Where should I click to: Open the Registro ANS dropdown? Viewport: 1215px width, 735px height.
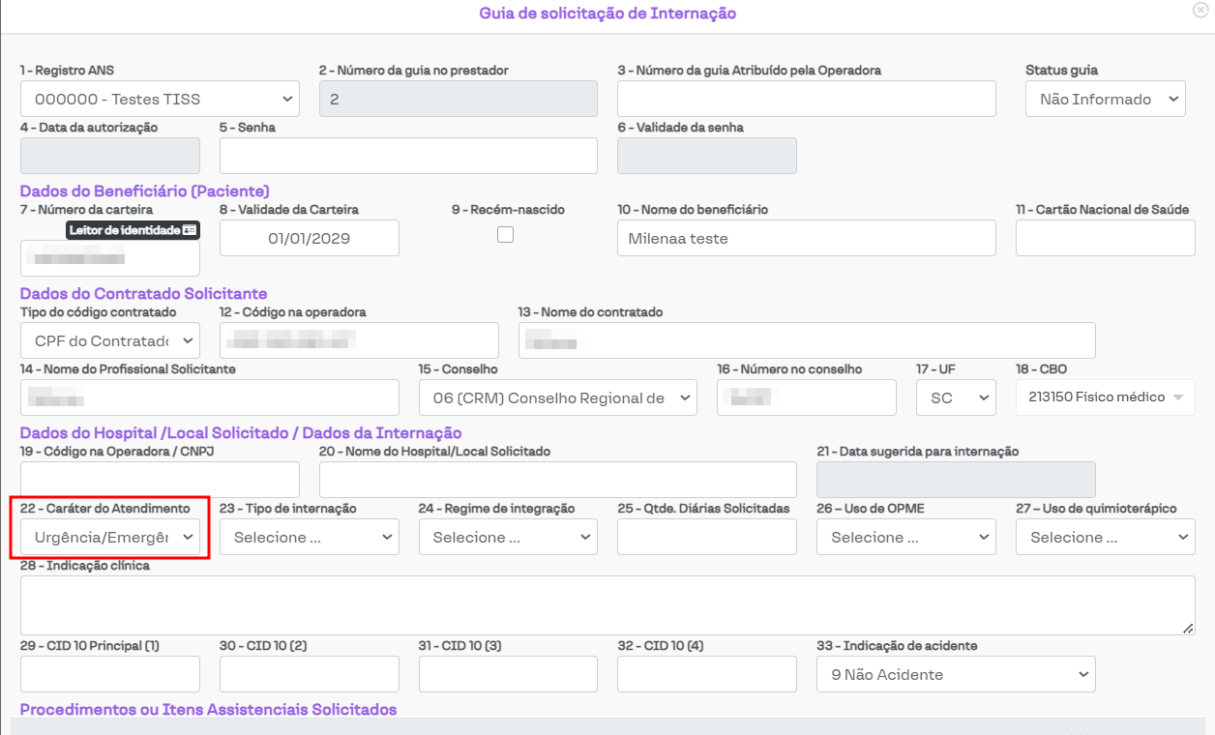point(160,99)
